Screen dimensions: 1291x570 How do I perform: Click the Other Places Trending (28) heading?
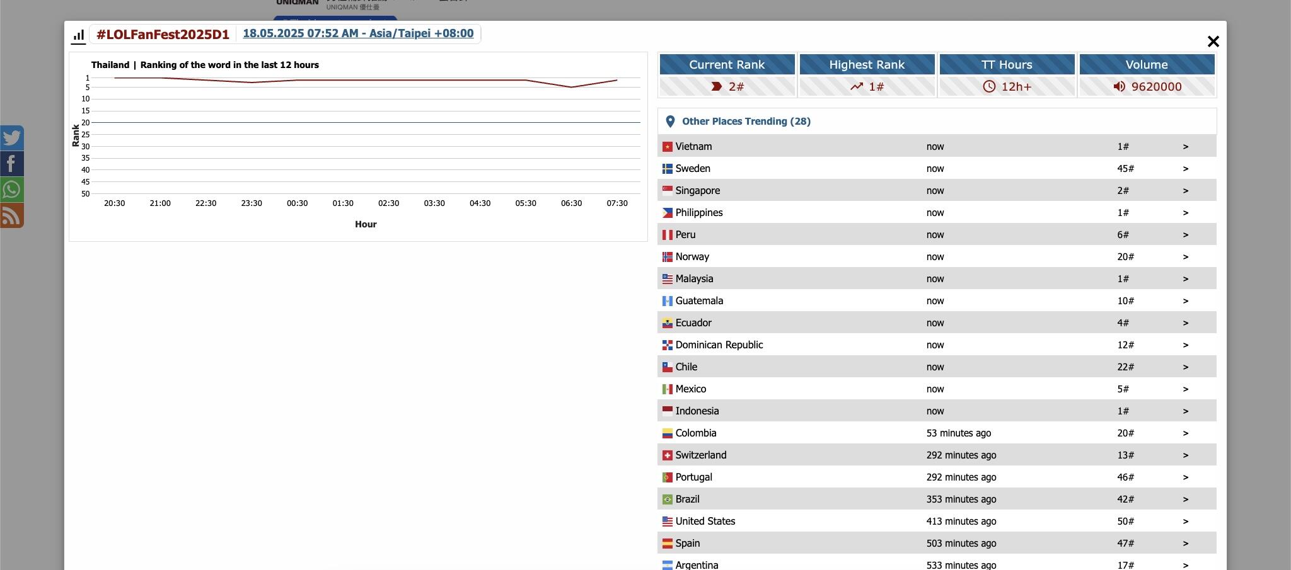click(x=746, y=122)
